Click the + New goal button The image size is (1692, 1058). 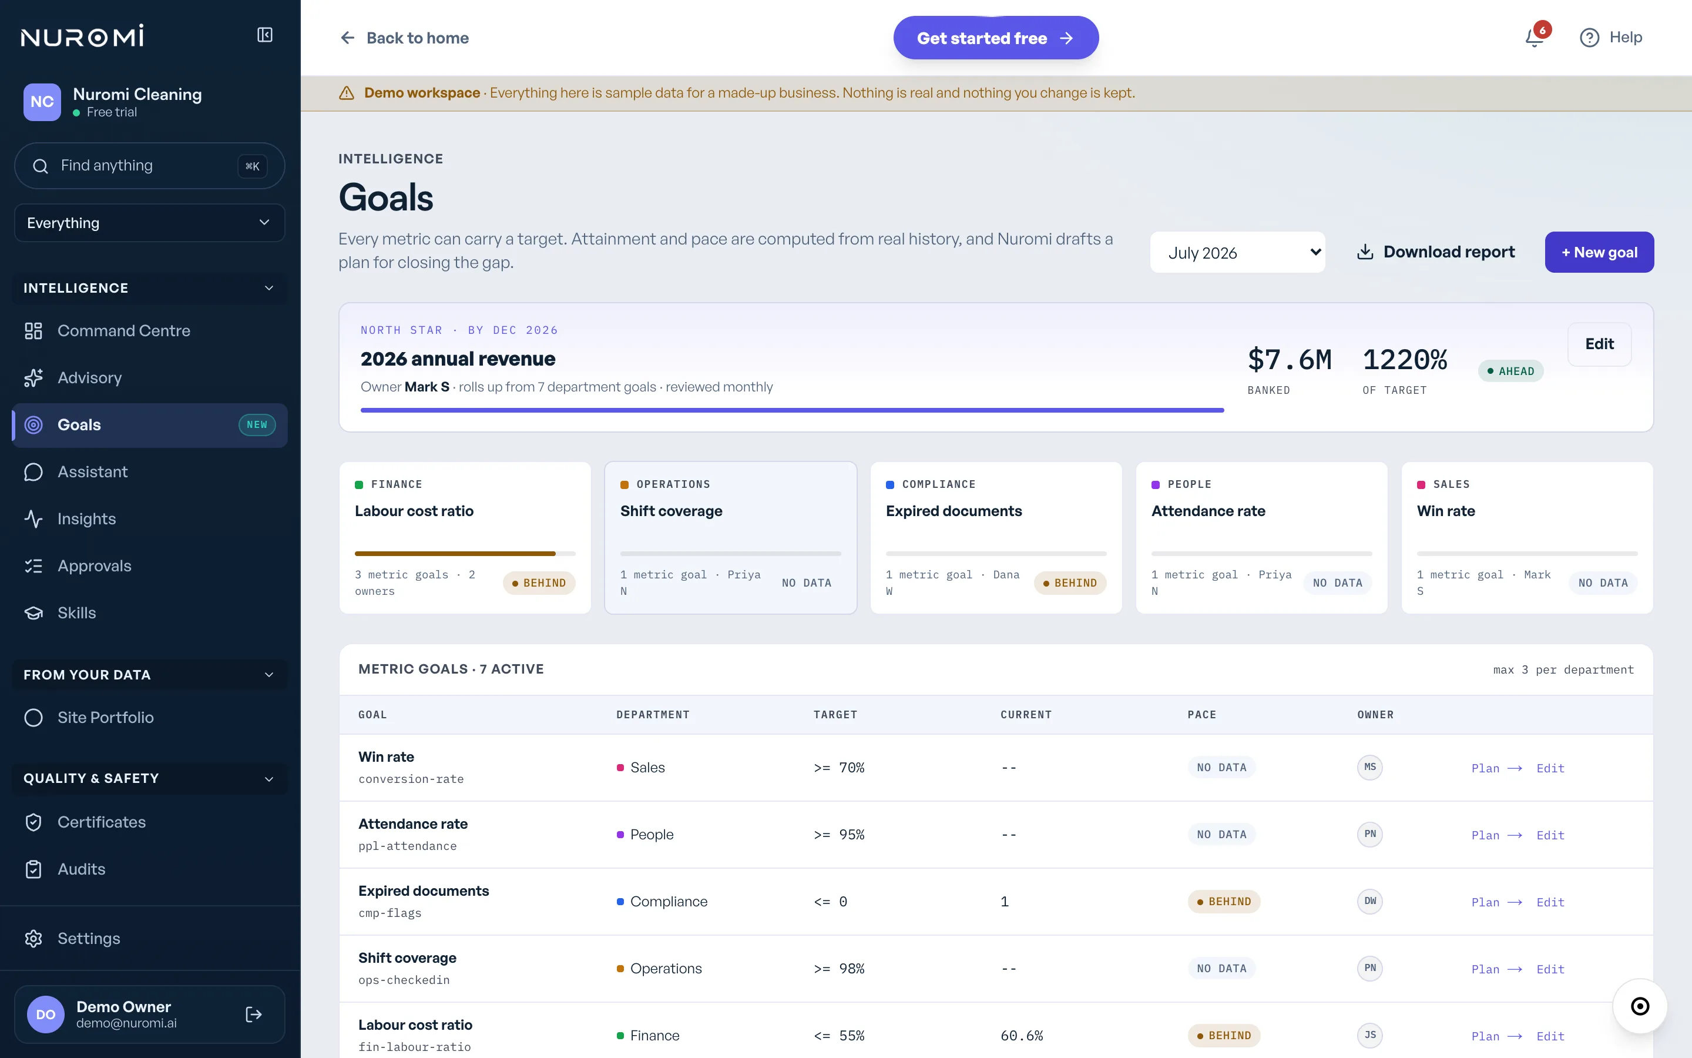pos(1599,252)
